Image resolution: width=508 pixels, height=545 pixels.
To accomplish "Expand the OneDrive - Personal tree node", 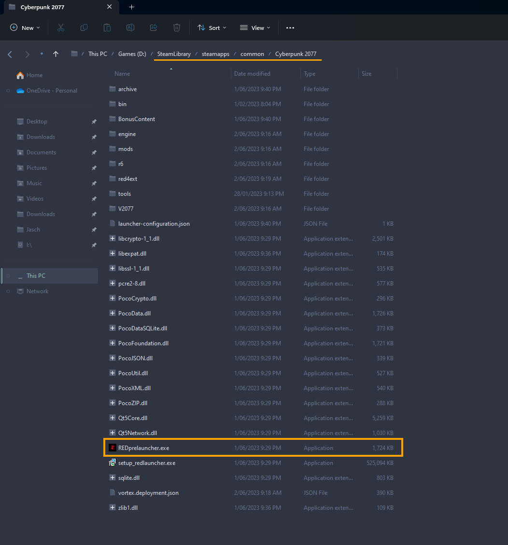I will coord(8,91).
